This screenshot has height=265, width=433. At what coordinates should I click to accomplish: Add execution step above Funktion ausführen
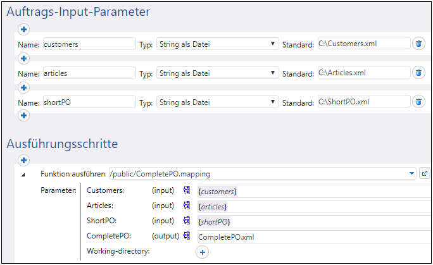click(x=23, y=161)
